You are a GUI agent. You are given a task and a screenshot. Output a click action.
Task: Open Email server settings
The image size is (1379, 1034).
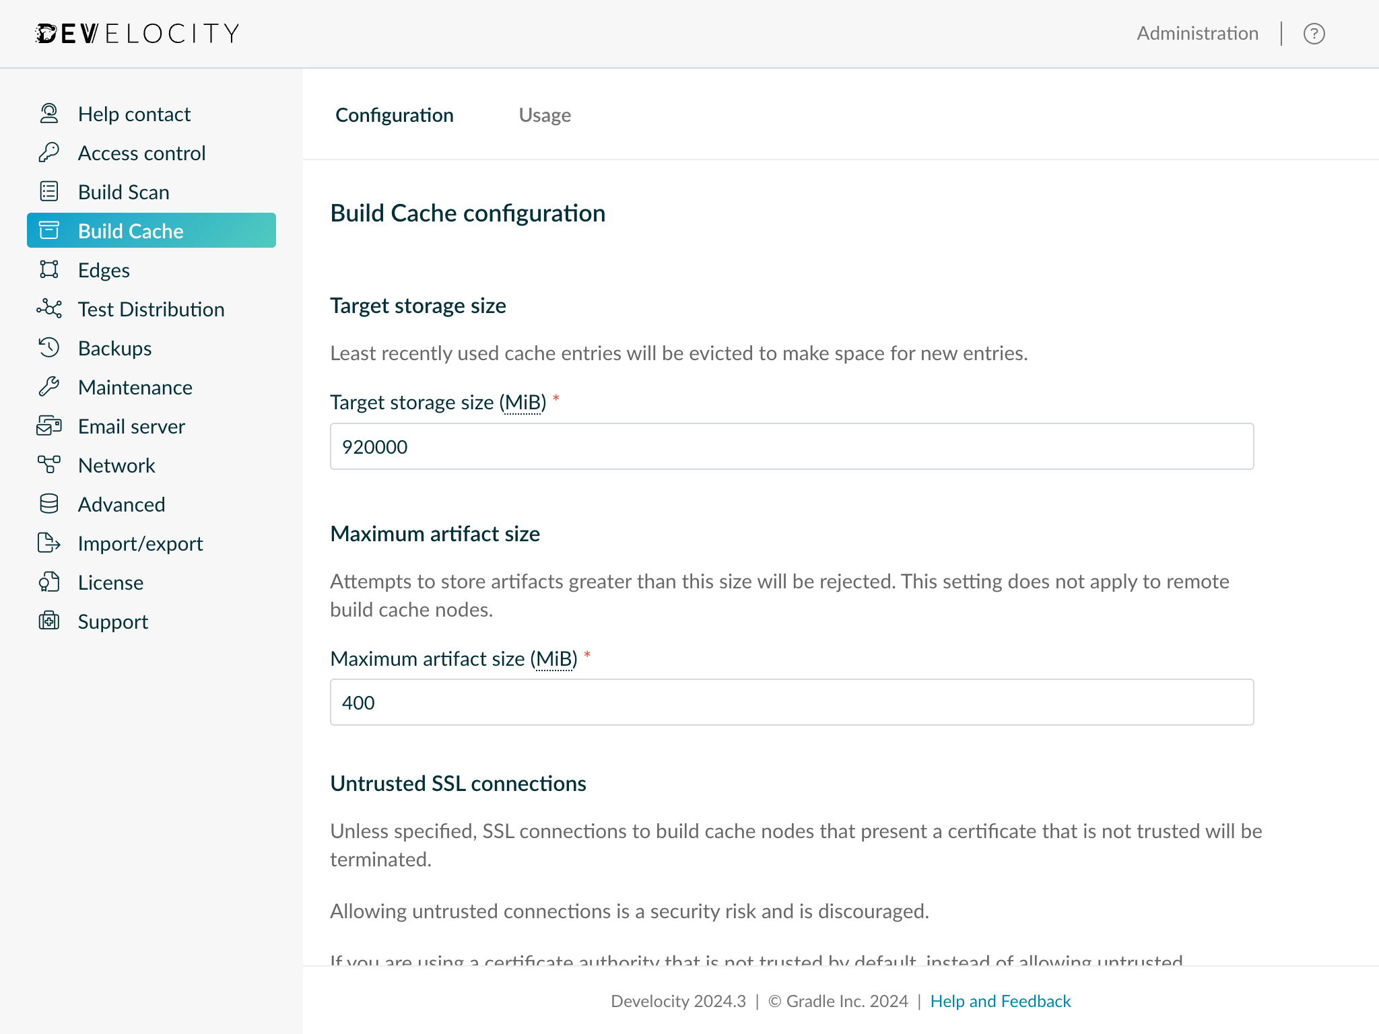click(131, 426)
